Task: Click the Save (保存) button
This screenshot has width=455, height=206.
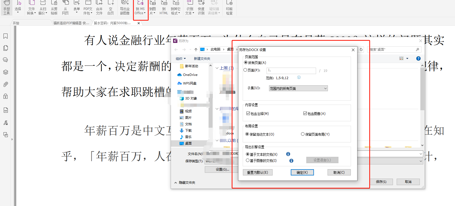Action: click(381, 182)
